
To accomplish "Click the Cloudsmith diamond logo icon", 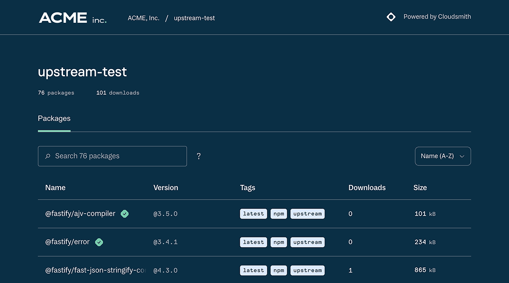I will coord(391,17).
